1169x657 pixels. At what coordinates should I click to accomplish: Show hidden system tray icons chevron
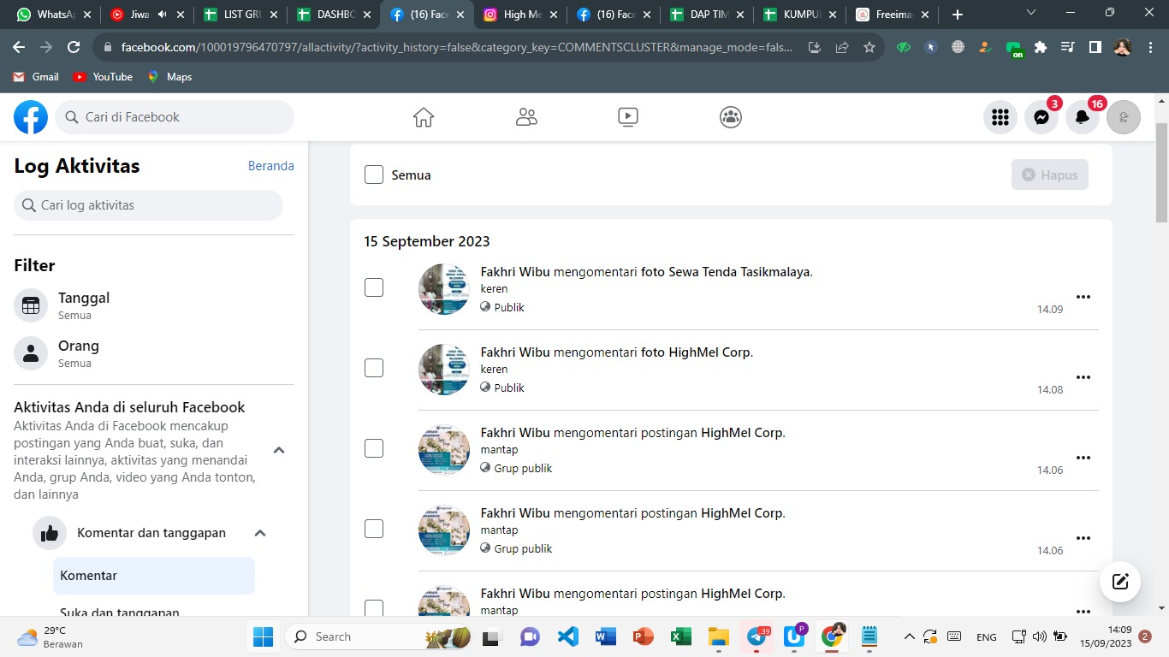tap(909, 636)
